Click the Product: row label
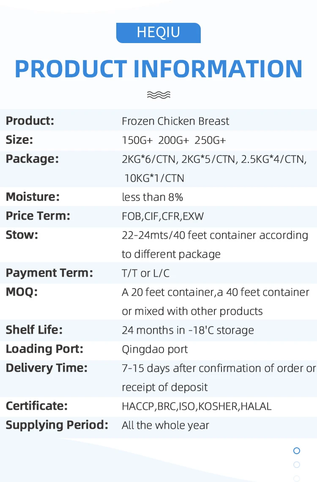 tap(30, 121)
